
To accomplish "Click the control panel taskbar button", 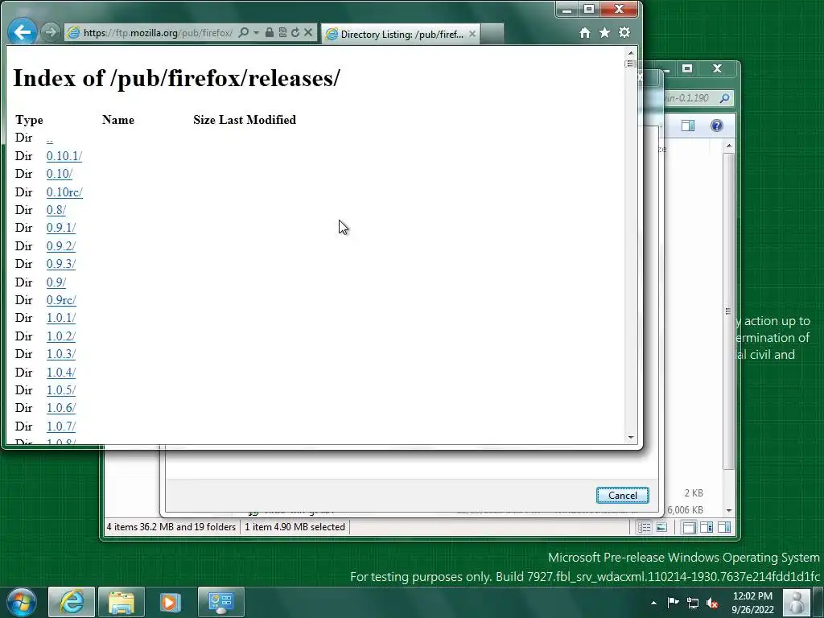I will [220, 602].
